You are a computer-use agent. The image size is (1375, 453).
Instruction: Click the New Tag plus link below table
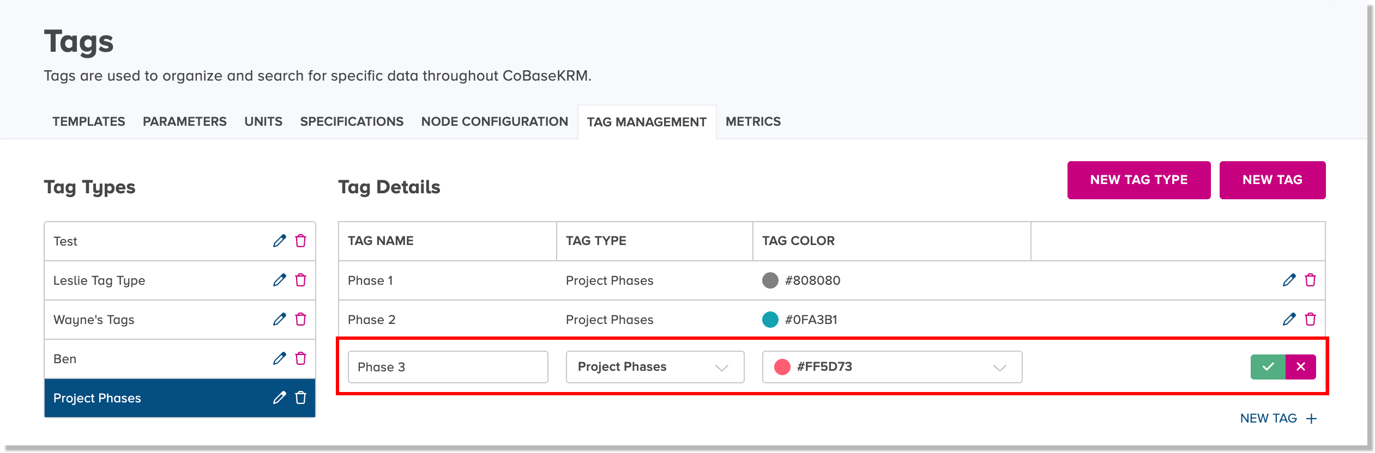point(1278,418)
